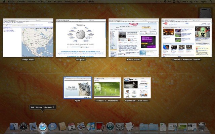Screen dimensions: 215x134
Task: Open the Visualización menu
Action: pos(44,1)
